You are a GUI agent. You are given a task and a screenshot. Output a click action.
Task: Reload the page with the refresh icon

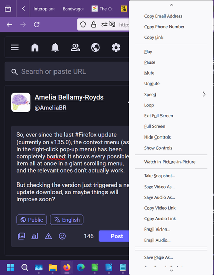point(37,25)
